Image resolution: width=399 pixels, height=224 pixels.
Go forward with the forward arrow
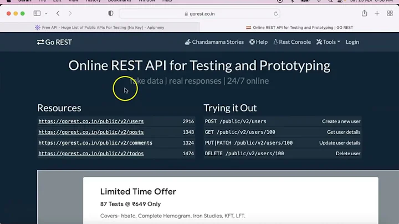pos(70,13)
